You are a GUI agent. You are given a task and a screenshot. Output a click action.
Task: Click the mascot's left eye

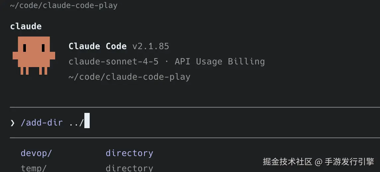pos(25,48)
